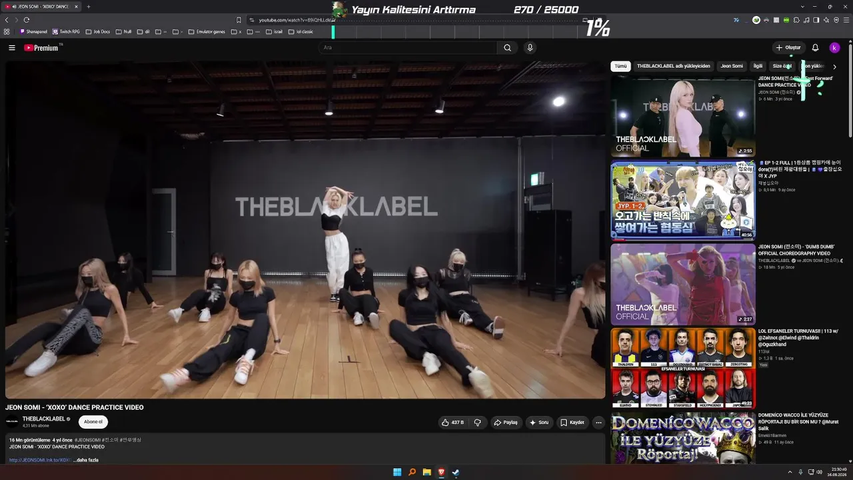
Task: Open LOL Efsaneler Turnuvası video thumbnail
Action: pos(683,368)
